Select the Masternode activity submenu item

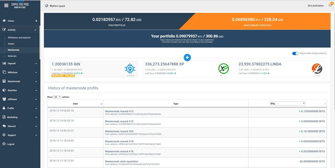pos(13,50)
